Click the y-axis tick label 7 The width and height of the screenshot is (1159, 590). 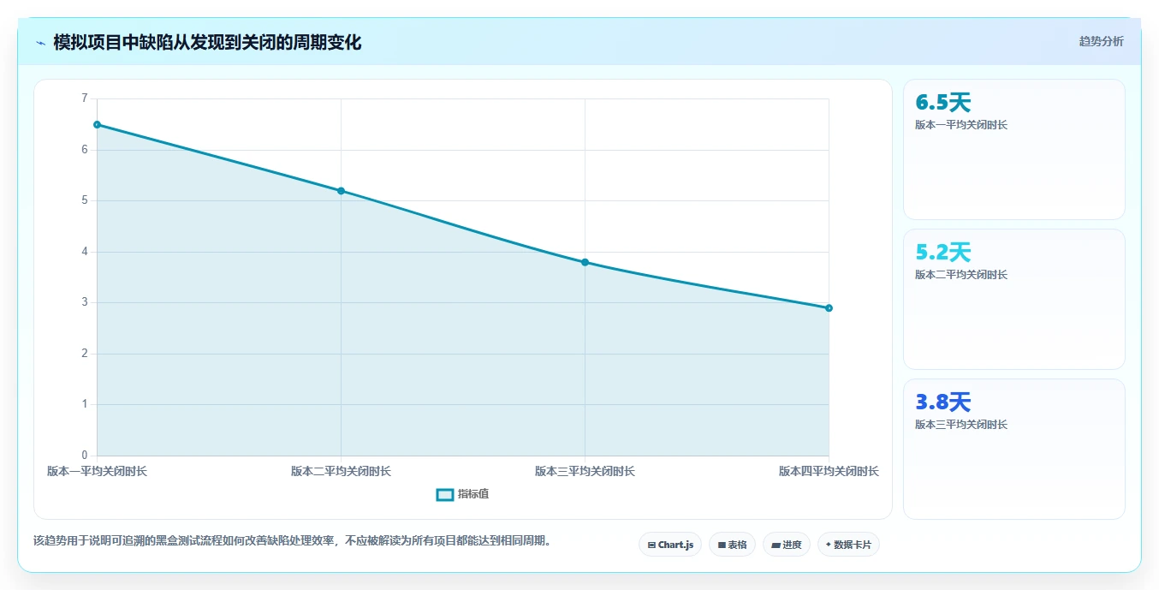tap(84, 98)
